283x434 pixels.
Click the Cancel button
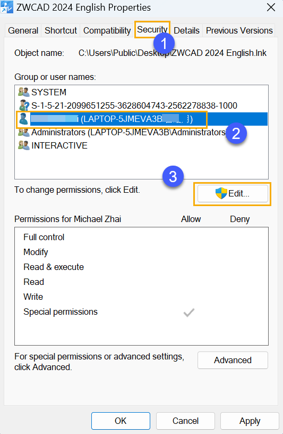click(185, 421)
